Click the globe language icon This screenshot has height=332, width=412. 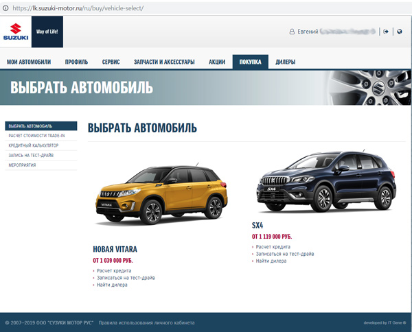(399, 31)
